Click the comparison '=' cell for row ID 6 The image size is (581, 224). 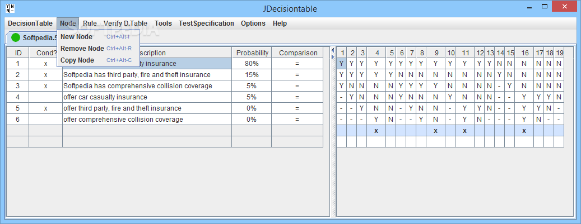[x=298, y=119]
